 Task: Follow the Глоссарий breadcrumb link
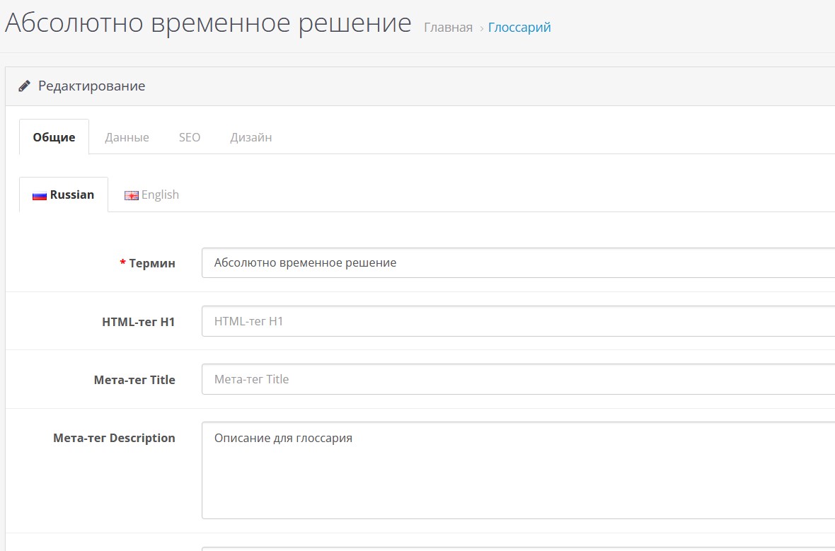(519, 28)
